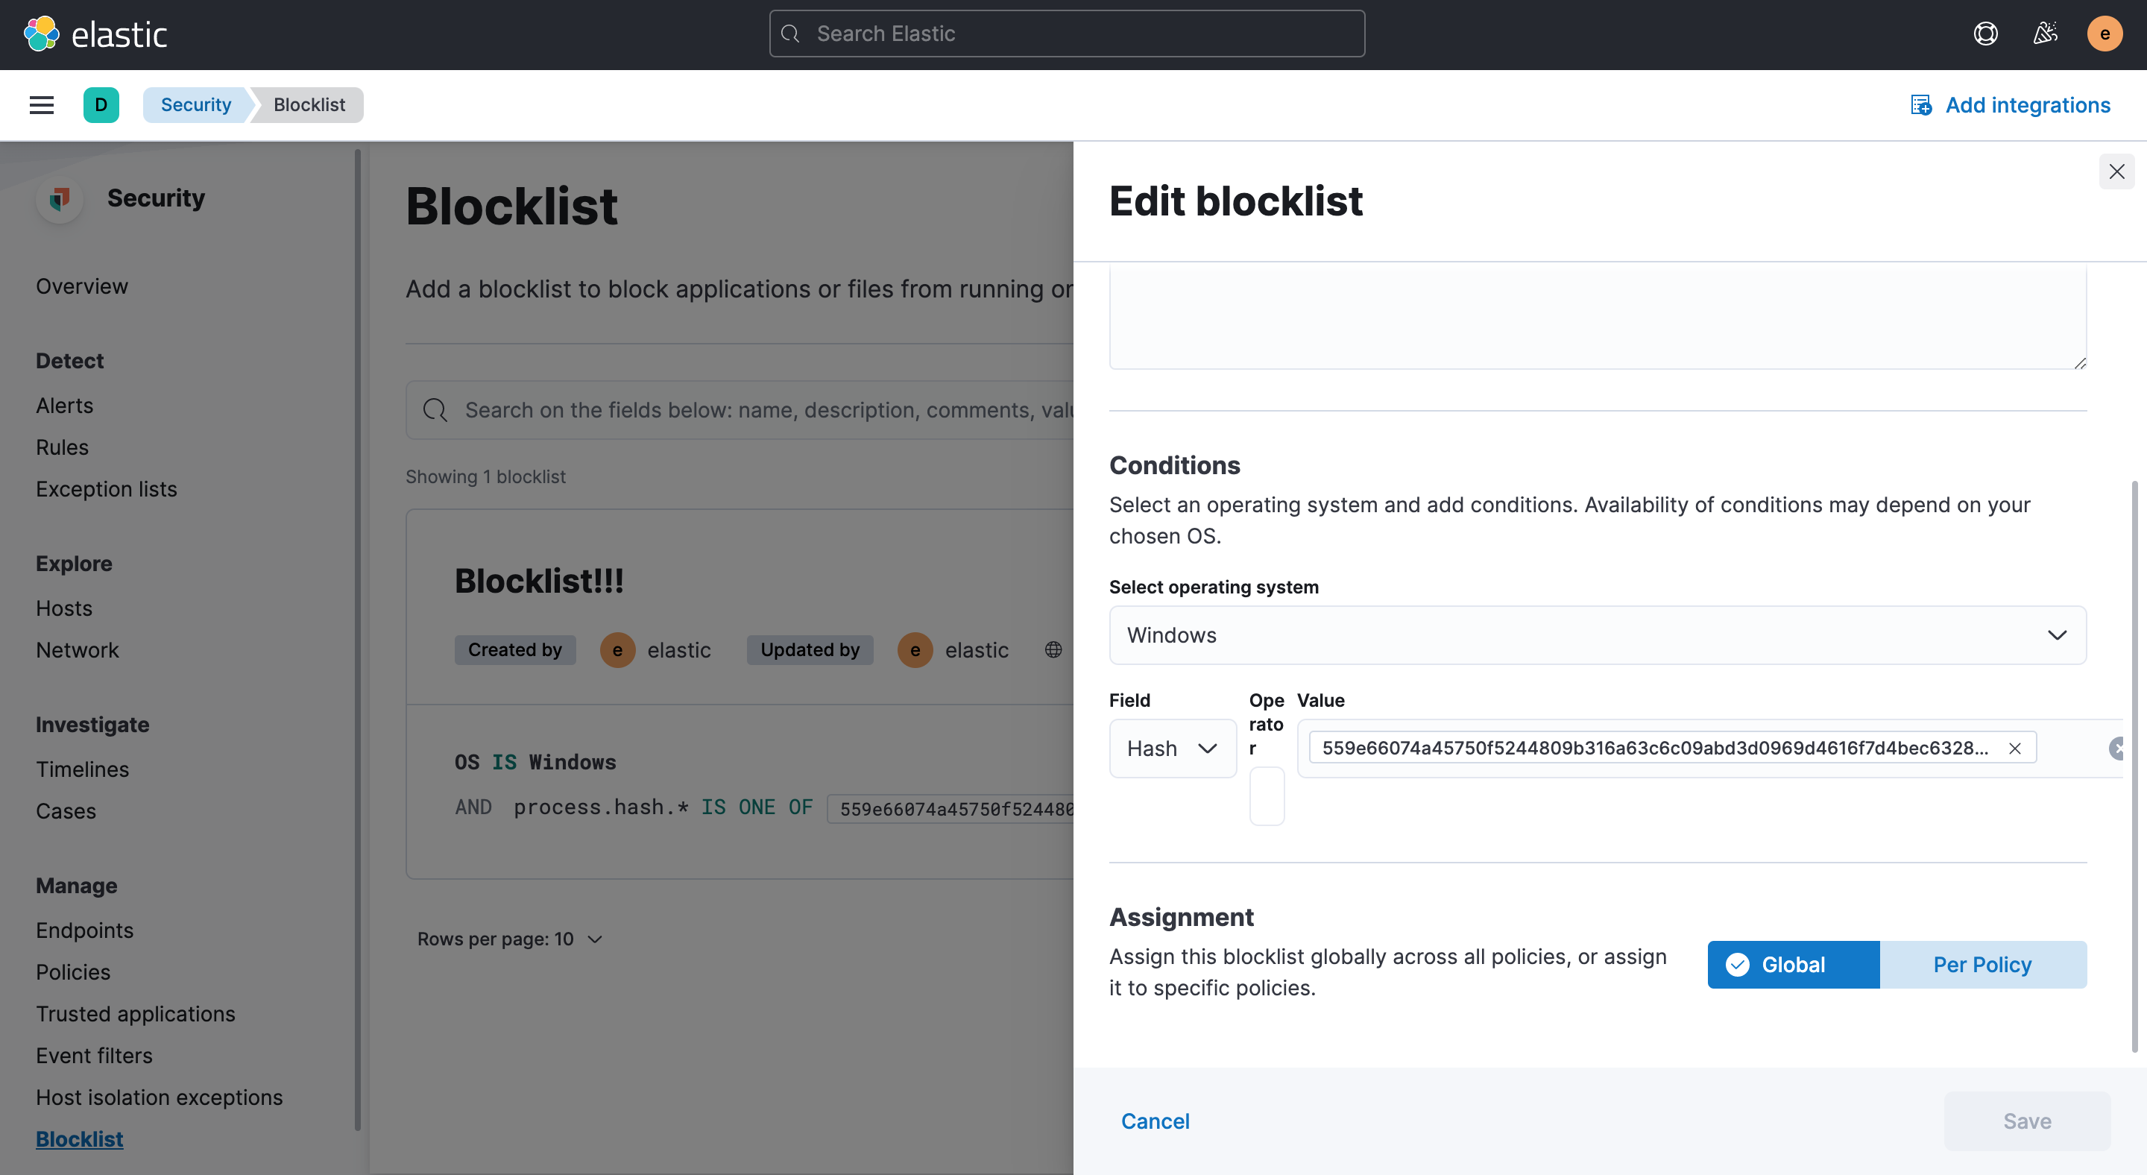Click the Elastic logo icon
Image resolution: width=2147 pixels, height=1175 pixels.
click(41, 34)
